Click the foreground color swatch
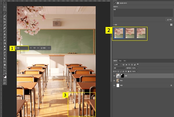The height and width of the screenshot is (117, 174). tap(4, 76)
